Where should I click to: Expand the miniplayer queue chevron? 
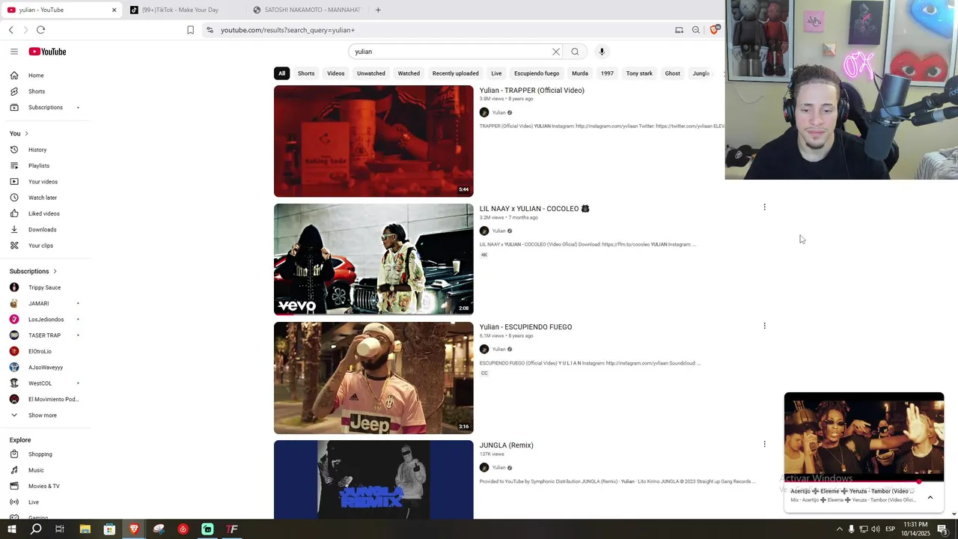[x=930, y=497]
